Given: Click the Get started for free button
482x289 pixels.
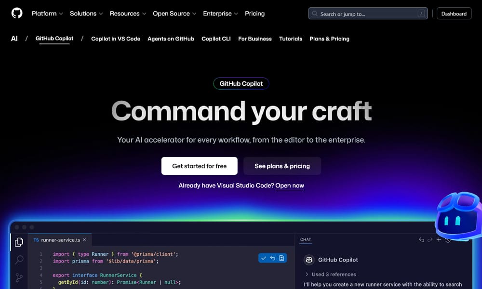Looking at the screenshot, I should 199,166.
